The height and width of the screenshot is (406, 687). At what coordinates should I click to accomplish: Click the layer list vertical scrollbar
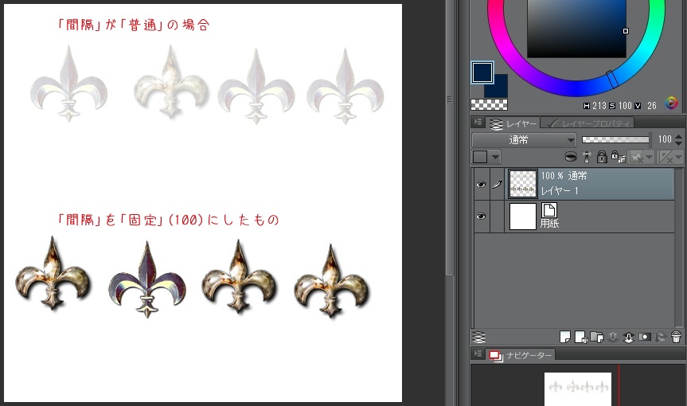[x=679, y=248]
